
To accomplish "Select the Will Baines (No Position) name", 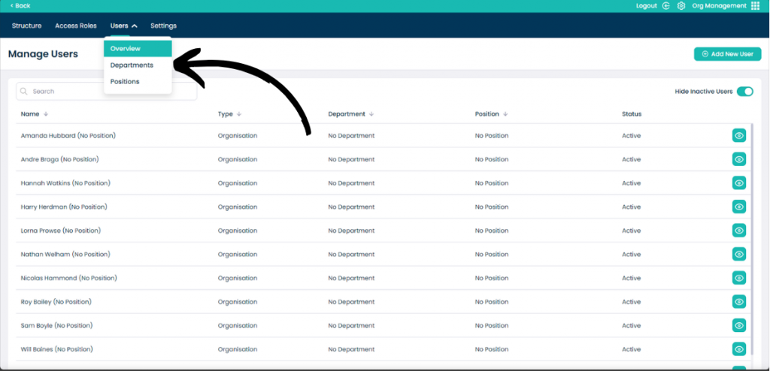I will (56, 349).
